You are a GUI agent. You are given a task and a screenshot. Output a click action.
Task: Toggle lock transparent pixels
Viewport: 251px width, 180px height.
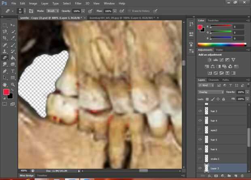tap(207, 99)
